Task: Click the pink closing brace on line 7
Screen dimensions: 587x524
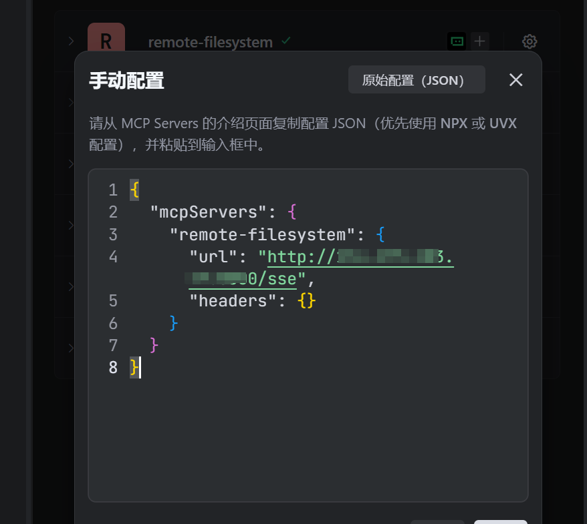Action: [x=154, y=345]
